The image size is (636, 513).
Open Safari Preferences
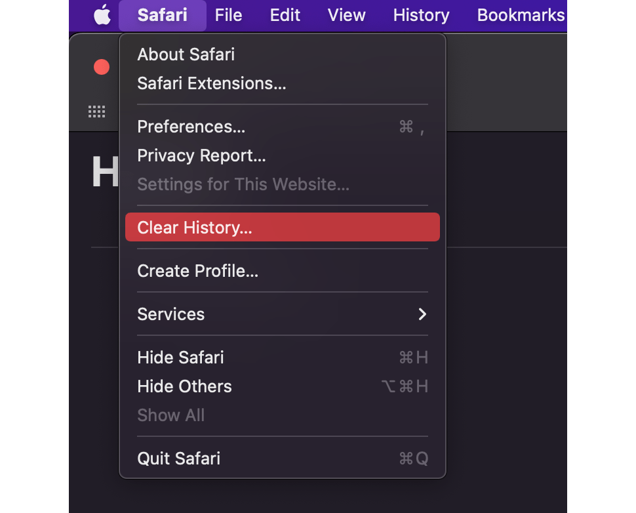pyautogui.click(x=191, y=126)
